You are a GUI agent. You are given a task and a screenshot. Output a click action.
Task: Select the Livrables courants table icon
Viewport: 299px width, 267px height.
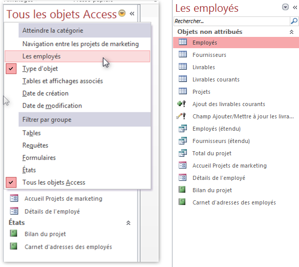tap(183, 79)
